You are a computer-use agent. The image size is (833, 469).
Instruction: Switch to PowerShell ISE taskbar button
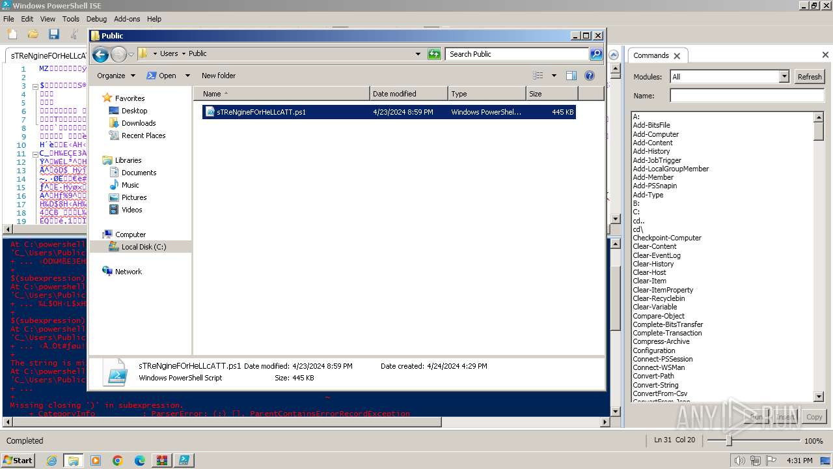184,461
